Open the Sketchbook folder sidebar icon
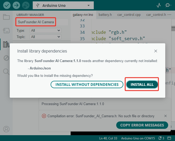This screenshot has height=141, width=175. [6, 17]
